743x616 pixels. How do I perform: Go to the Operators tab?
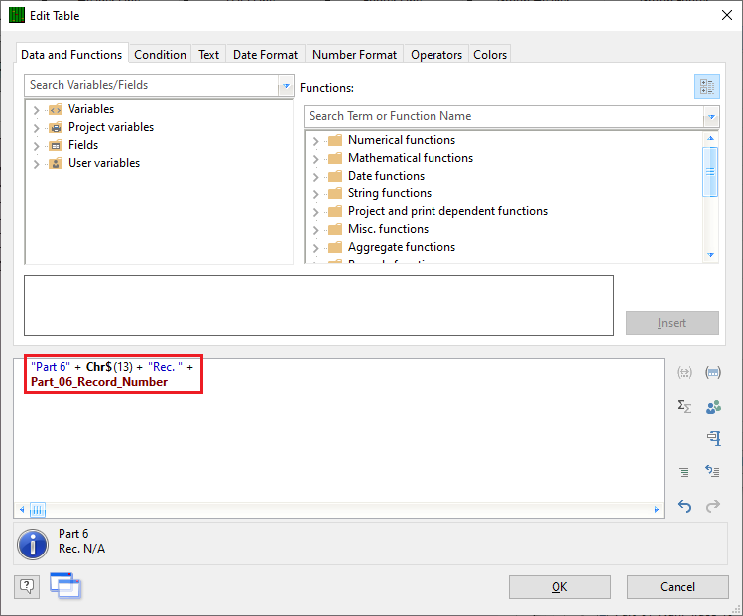coord(436,55)
